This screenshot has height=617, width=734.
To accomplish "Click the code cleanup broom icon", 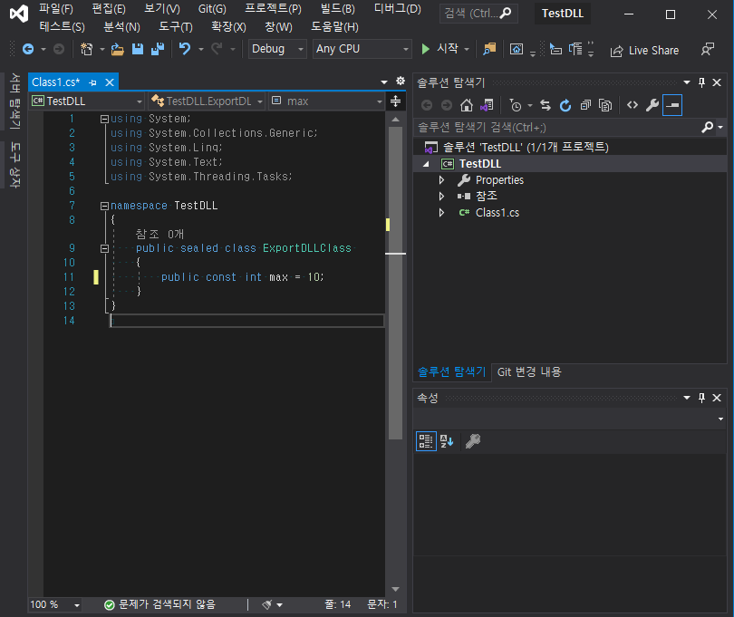I will point(266,605).
